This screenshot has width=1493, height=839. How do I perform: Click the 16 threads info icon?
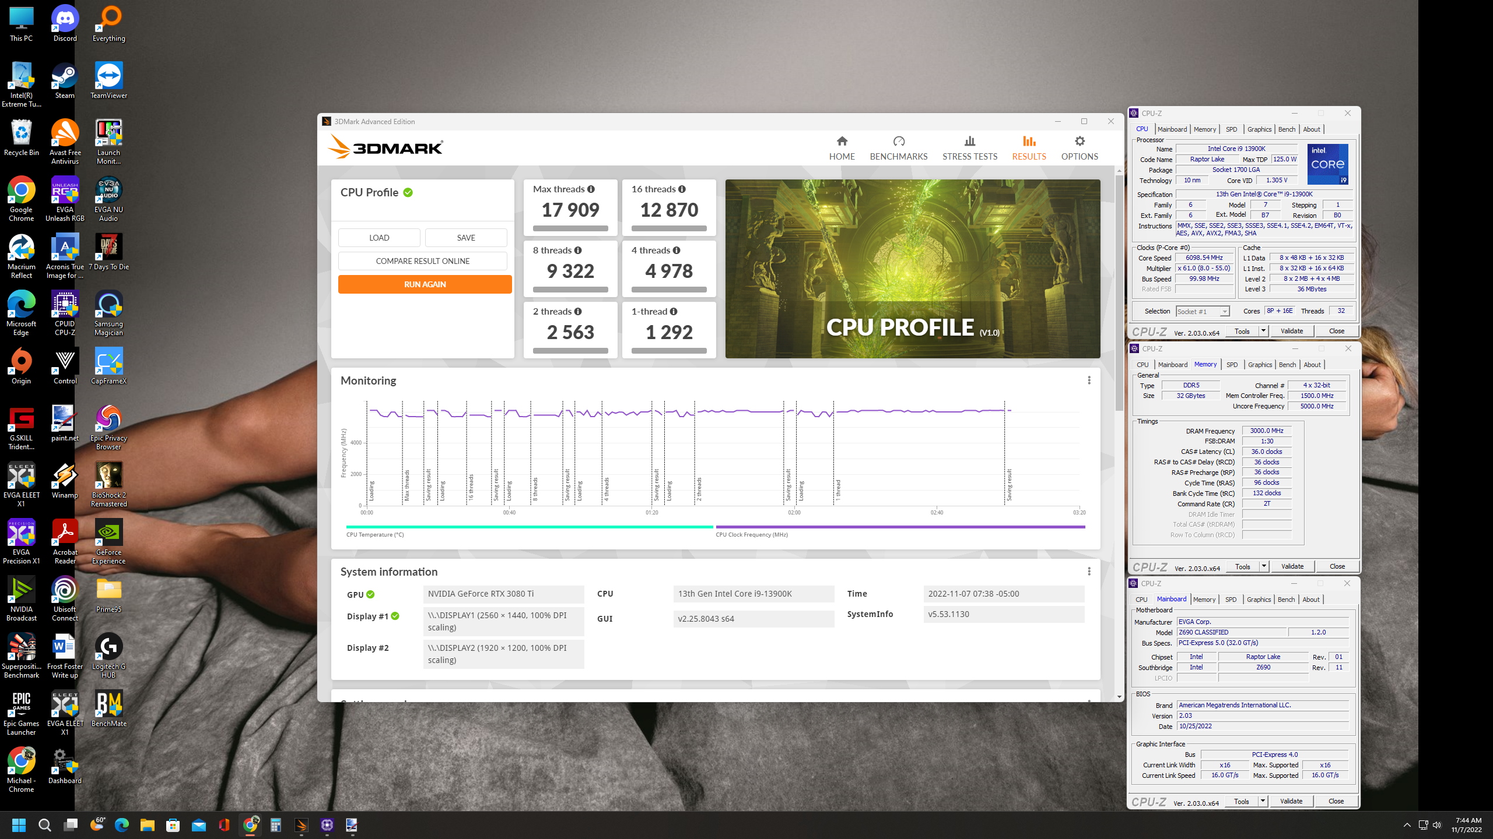coord(682,189)
